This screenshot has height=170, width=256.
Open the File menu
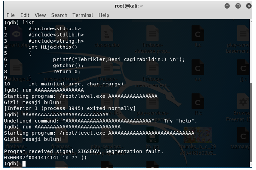pyautogui.click(x=10, y=15)
